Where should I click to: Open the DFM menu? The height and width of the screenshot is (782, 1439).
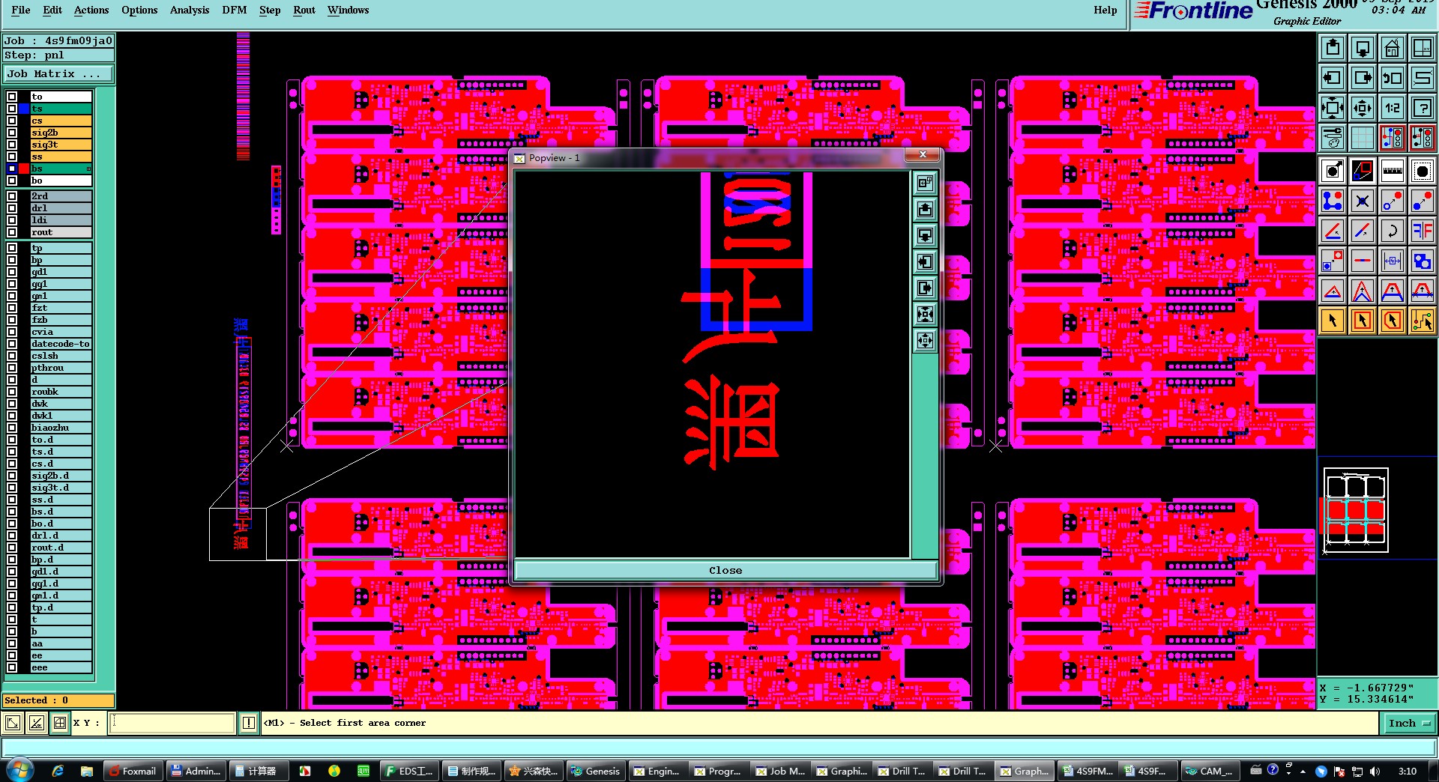(x=235, y=10)
